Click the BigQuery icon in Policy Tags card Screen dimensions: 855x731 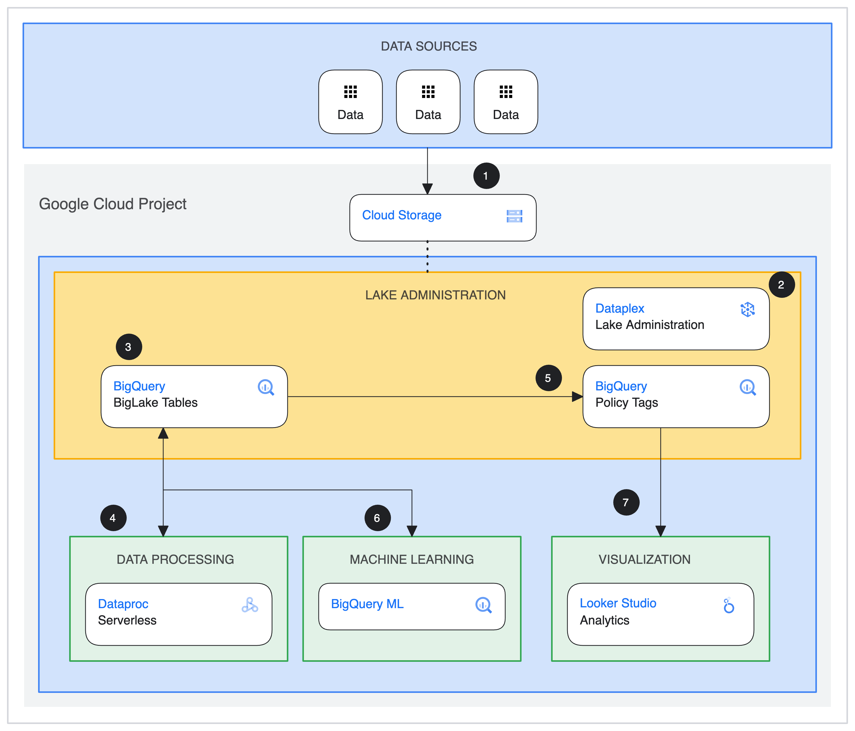[747, 387]
